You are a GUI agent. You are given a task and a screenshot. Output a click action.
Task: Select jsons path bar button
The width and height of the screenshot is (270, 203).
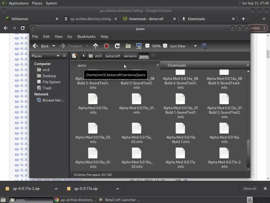pyautogui.click(x=144, y=56)
